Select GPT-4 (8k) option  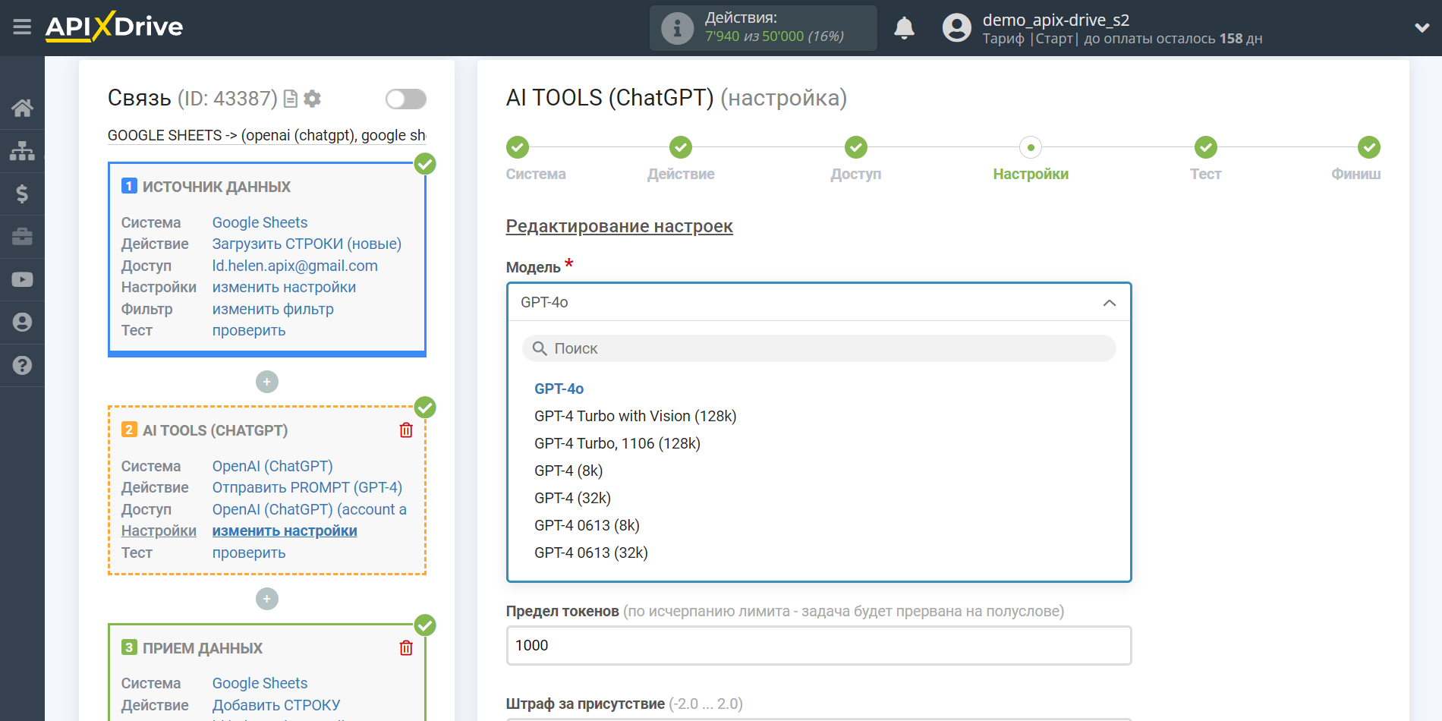[568, 471]
